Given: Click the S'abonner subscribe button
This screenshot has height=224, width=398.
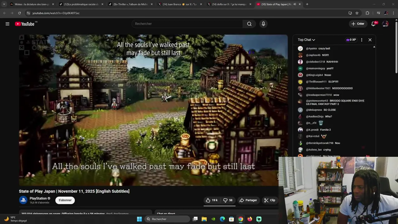Looking at the screenshot, I should 65,200.
